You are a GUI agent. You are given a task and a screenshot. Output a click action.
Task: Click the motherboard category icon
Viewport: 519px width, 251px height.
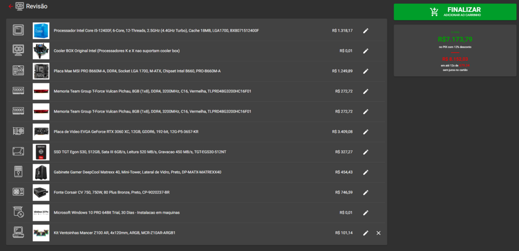(18, 71)
